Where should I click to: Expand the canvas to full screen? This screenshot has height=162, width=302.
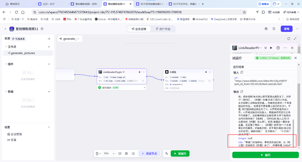pos(295,39)
